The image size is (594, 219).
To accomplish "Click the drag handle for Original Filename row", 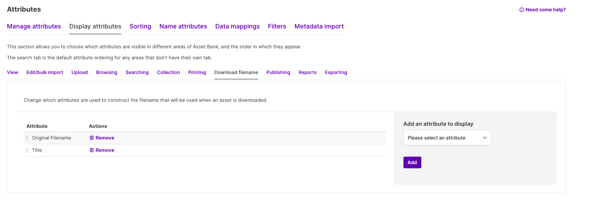I will tap(27, 138).
